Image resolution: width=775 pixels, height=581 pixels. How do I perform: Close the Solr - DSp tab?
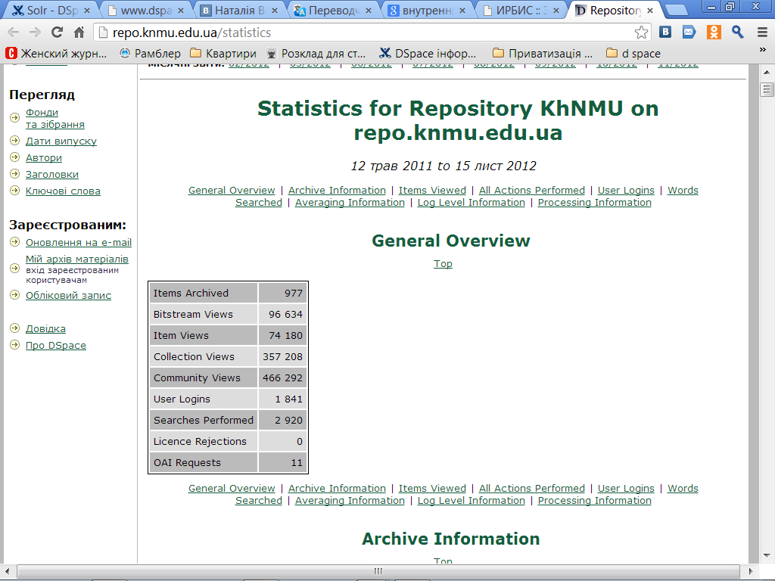[x=87, y=11]
